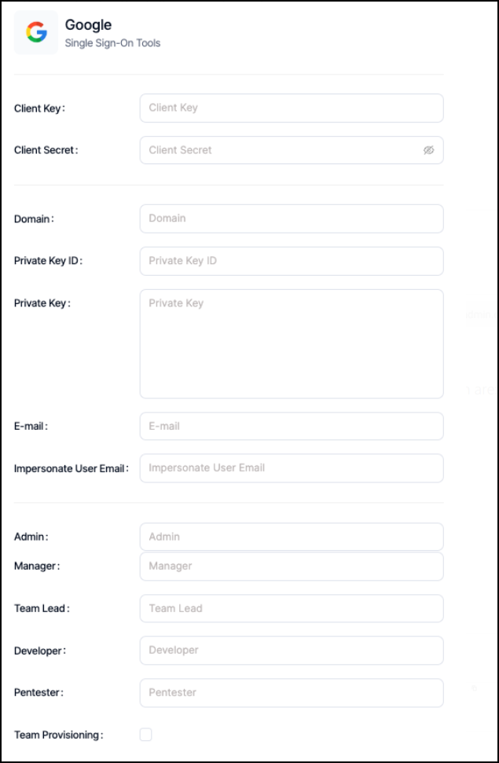Image resolution: width=499 pixels, height=763 pixels.
Task: Click the Team Lead input field
Action: (291, 608)
